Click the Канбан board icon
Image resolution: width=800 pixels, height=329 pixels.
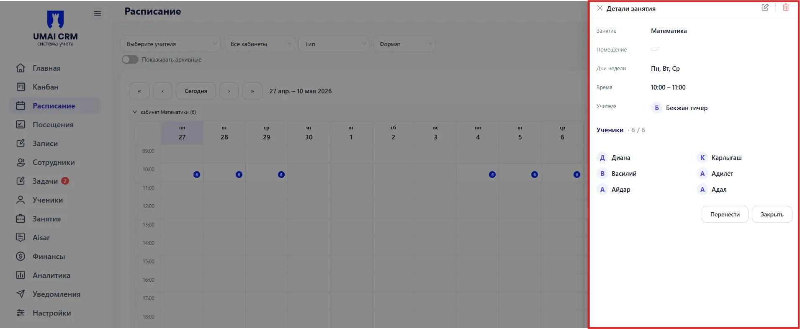tap(21, 87)
